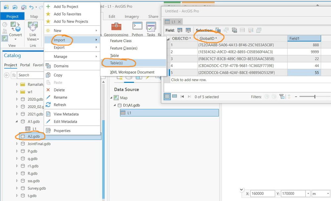This screenshot has width=331, height=201.
Task: Click the zoom out minus button
Action: [x=296, y=96]
